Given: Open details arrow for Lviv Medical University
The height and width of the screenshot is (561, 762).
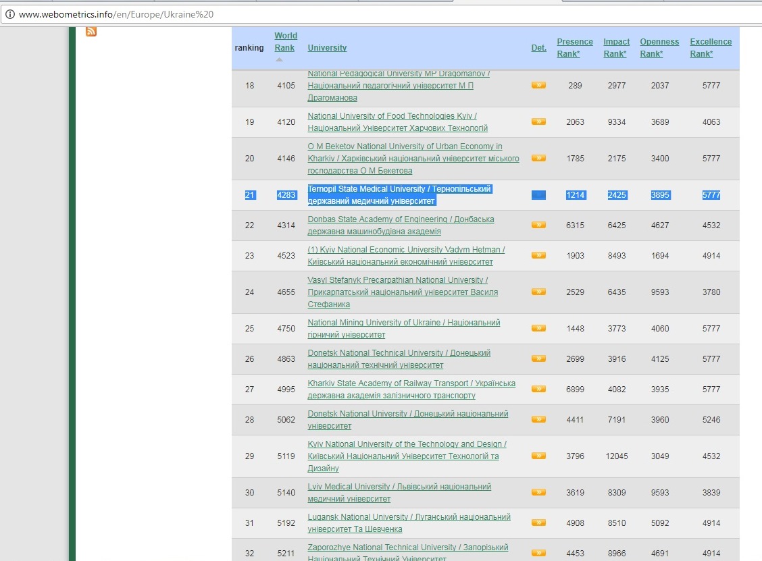Looking at the screenshot, I should 538,493.
